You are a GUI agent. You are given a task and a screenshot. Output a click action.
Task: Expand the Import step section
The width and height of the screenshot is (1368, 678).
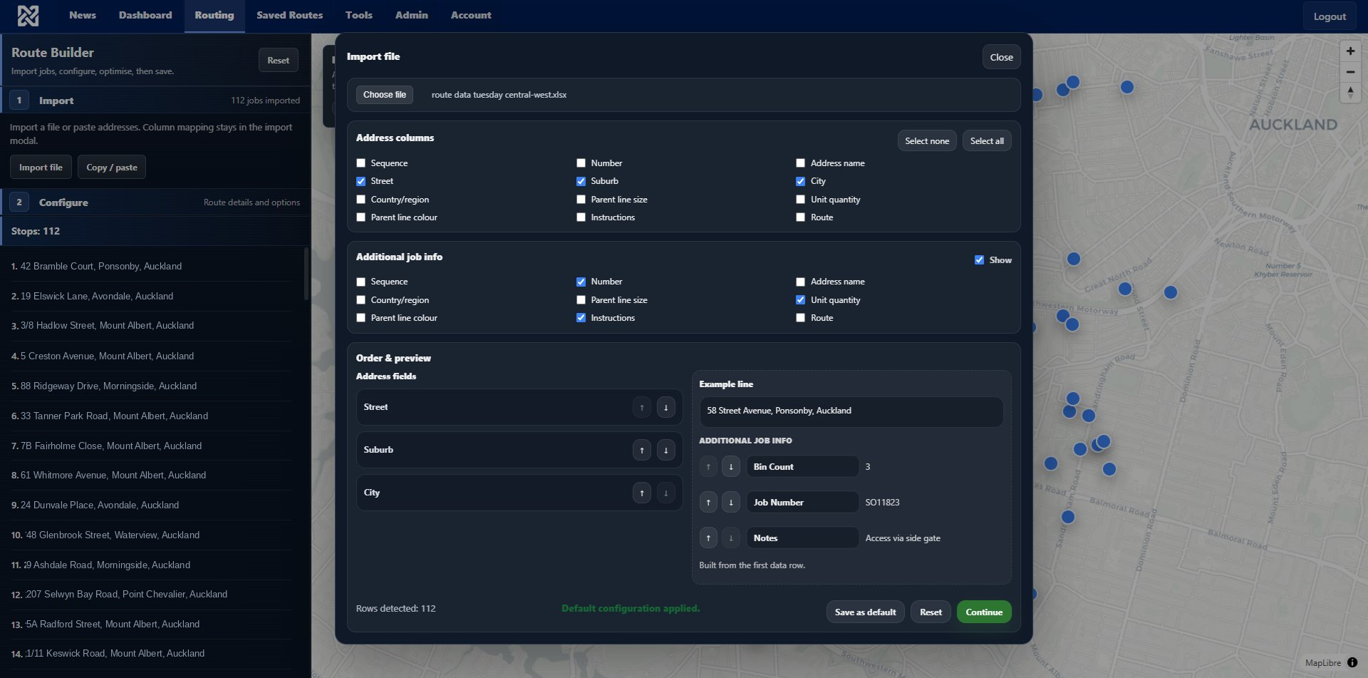pos(155,101)
